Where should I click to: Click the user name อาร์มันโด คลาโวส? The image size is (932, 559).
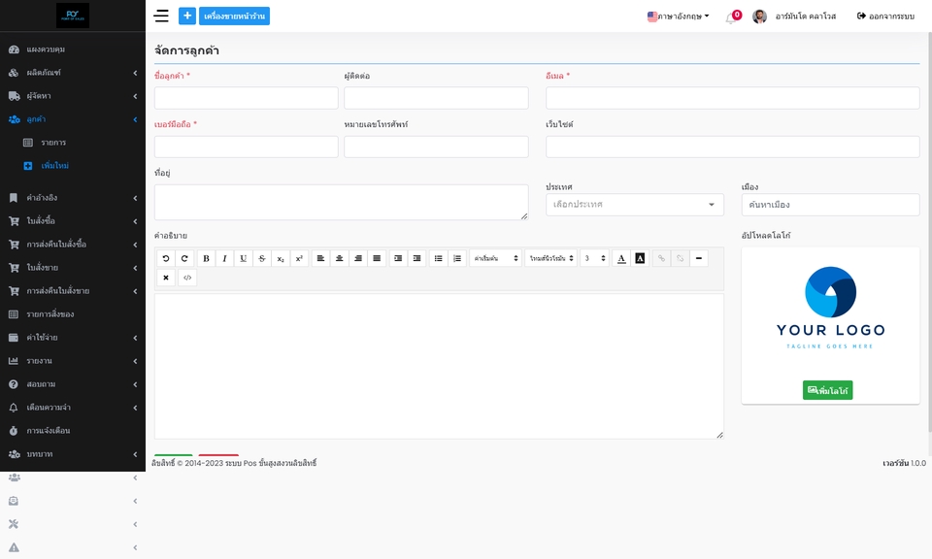coord(806,16)
